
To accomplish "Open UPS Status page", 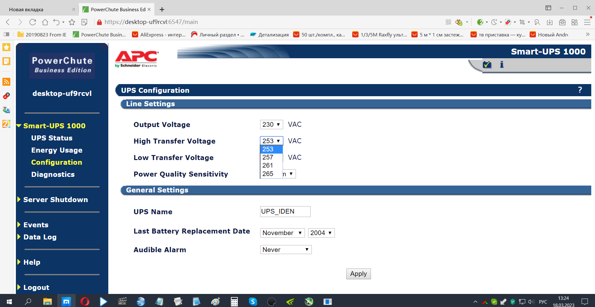I will click(52, 138).
